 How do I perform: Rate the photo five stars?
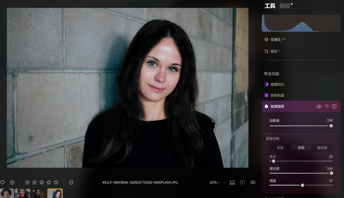click(56, 182)
